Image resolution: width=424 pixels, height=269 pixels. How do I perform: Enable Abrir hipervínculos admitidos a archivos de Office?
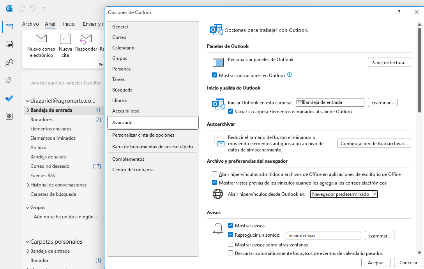click(214, 174)
